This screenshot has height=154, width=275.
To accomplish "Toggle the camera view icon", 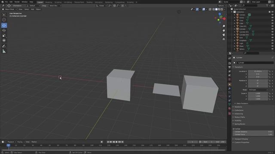I will click(x=224, y=35).
